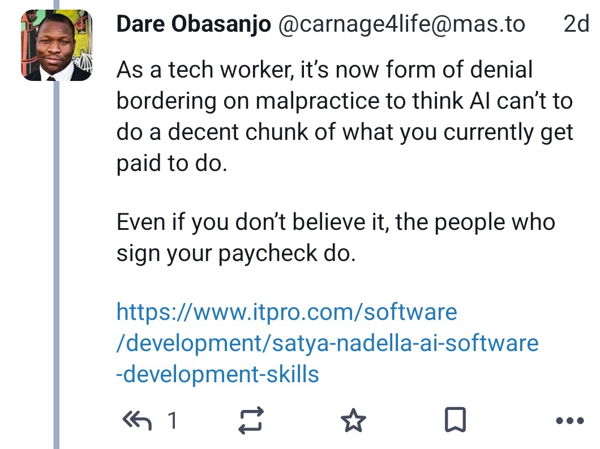Click the 'sign your paycheck do.' line
The height and width of the screenshot is (449, 600).
(235, 253)
